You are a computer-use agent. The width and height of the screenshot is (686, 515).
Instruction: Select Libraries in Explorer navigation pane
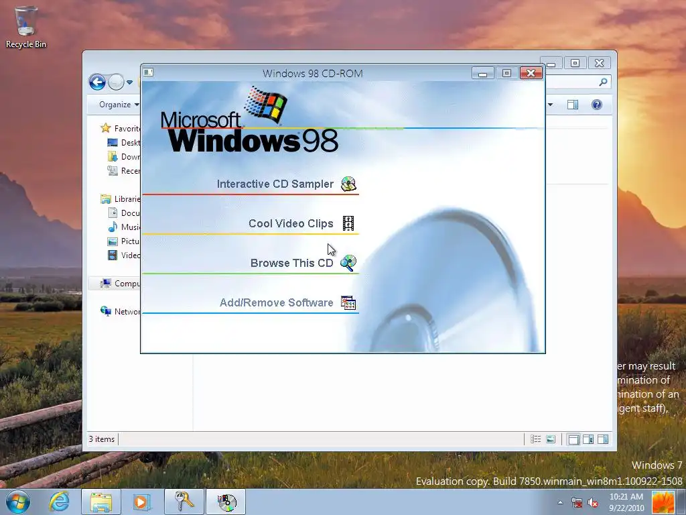(121, 198)
